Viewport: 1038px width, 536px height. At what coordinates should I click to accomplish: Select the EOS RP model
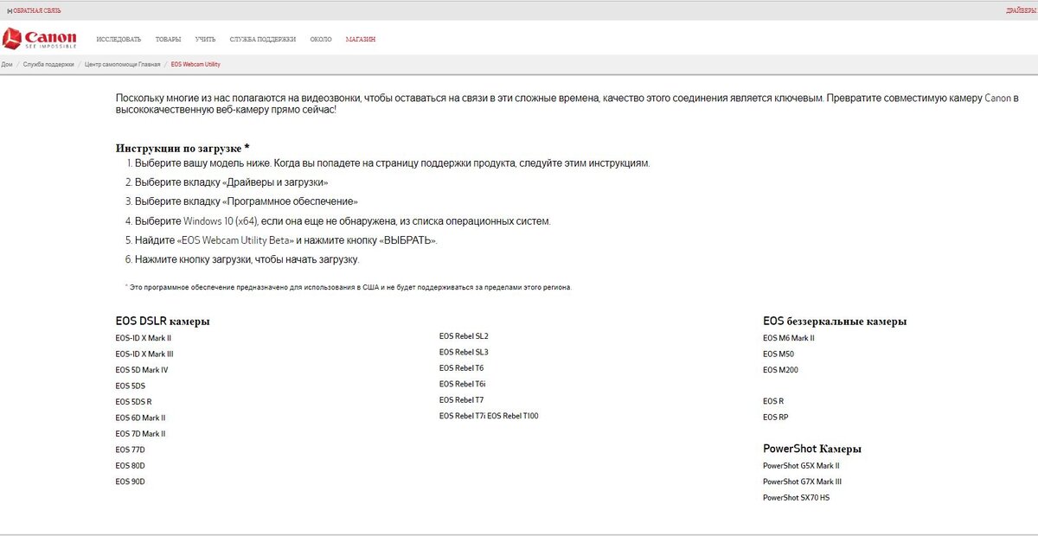[776, 418]
